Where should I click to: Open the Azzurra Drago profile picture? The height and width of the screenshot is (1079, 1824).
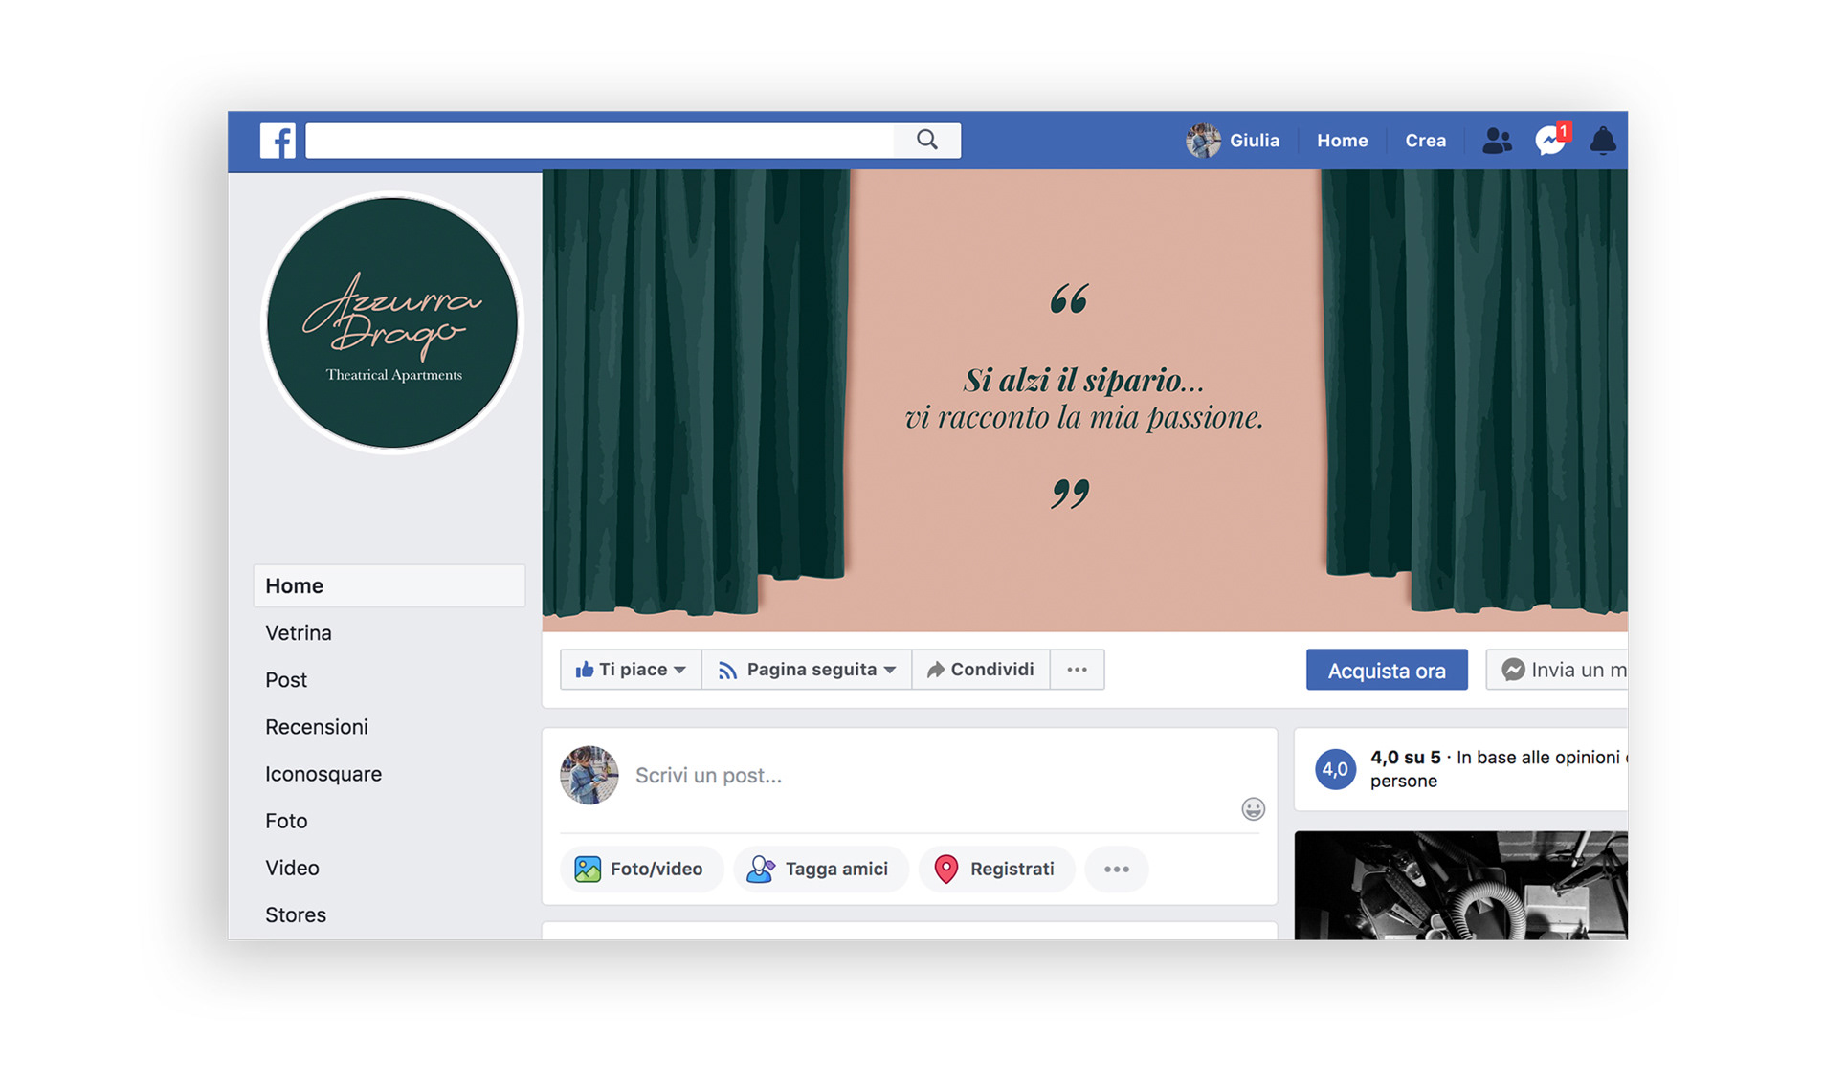point(391,322)
